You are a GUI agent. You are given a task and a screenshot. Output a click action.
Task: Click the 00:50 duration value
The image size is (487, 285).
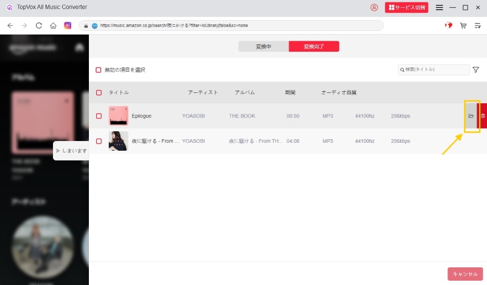pos(293,116)
